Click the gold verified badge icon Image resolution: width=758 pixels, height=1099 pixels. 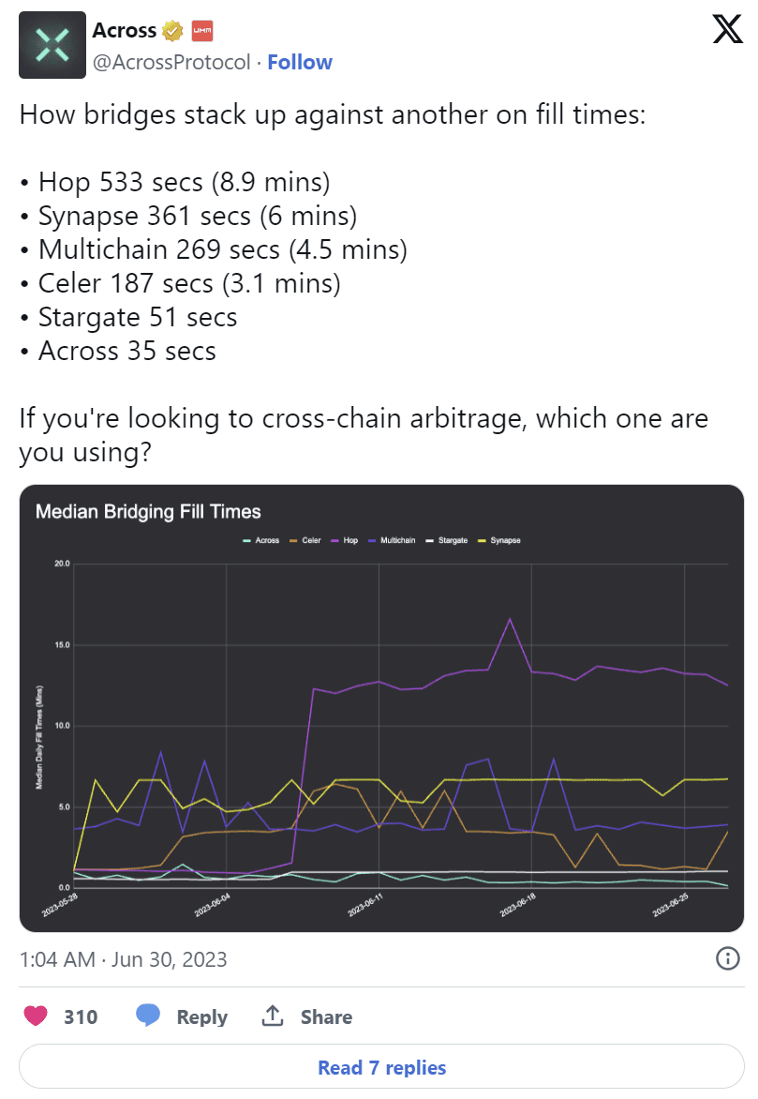click(172, 31)
